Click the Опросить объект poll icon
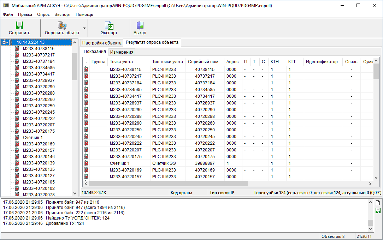This screenshot has height=240, width=383. (x=62, y=25)
